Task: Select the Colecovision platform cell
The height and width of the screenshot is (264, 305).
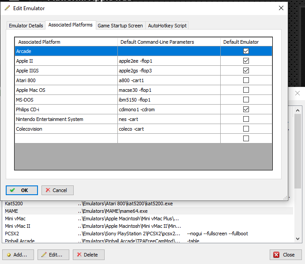Action: (66, 129)
